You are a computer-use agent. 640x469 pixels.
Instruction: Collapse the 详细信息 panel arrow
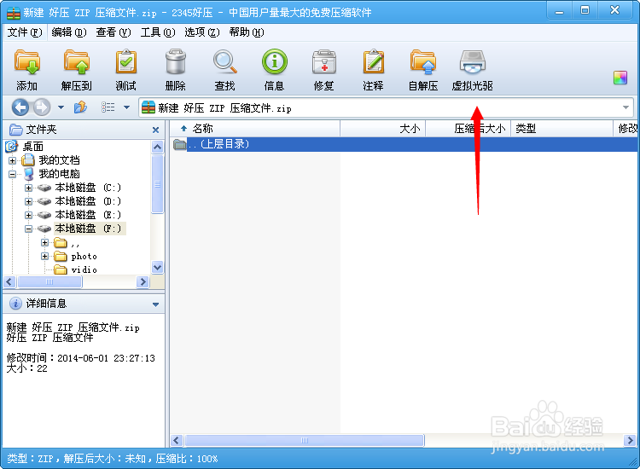(155, 304)
